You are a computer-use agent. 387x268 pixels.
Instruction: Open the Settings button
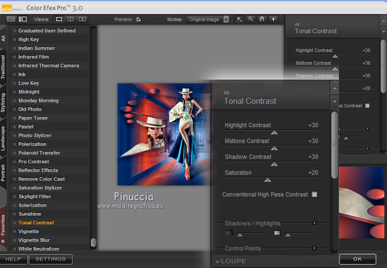coord(50,259)
